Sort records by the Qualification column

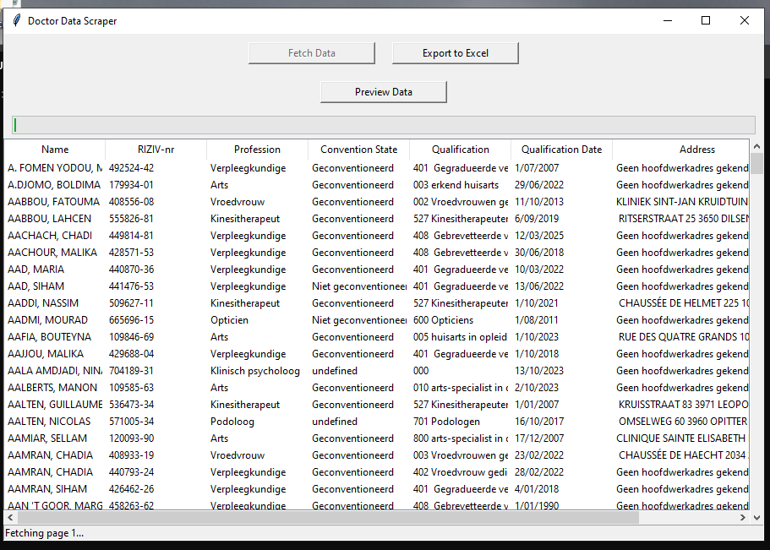click(459, 149)
